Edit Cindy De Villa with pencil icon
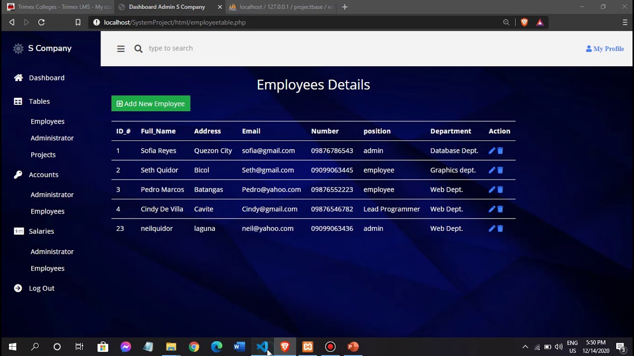 coord(492,209)
